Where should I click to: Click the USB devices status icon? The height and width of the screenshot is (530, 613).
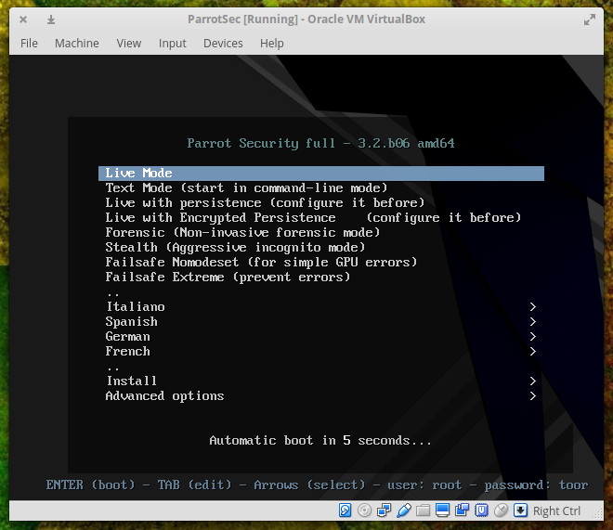coord(403,511)
